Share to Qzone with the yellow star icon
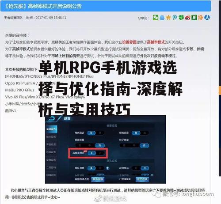The image size is (221, 204). [x=168, y=18]
